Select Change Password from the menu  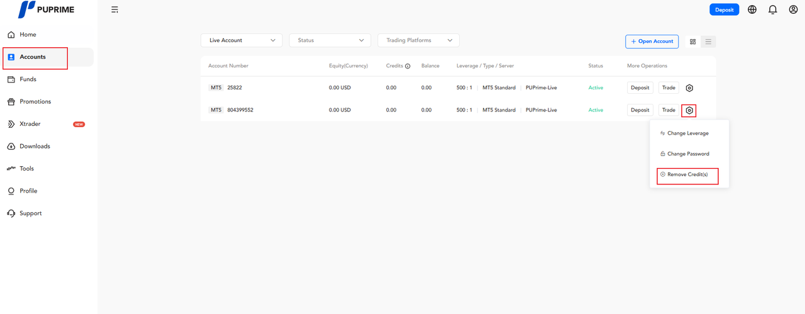pyautogui.click(x=687, y=154)
